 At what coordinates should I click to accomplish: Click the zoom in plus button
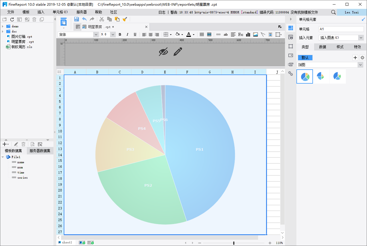click(270, 243)
